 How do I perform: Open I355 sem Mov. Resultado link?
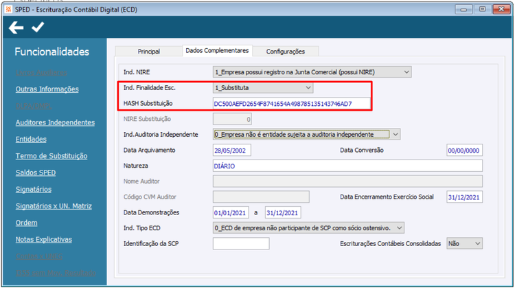[56, 273]
